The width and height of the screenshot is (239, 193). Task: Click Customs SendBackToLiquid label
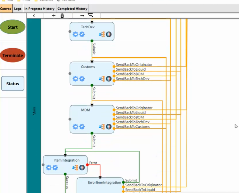click(x=131, y=69)
